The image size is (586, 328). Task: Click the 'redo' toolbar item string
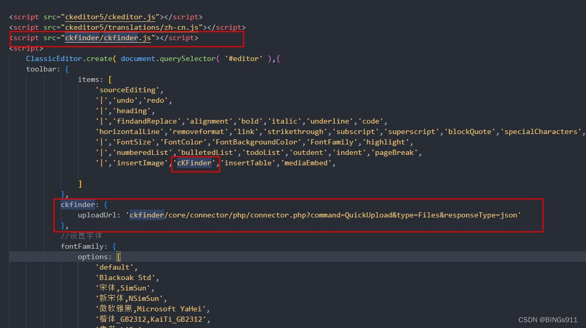click(x=156, y=100)
